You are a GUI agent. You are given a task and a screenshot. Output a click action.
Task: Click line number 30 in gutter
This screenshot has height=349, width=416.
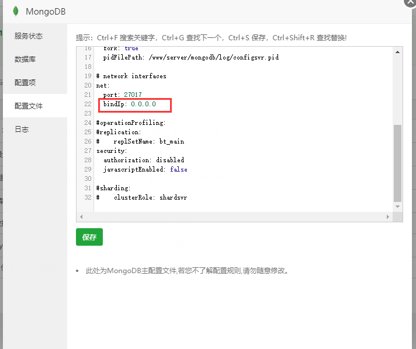tap(88, 179)
